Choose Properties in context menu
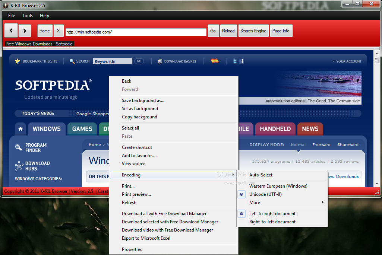The height and width of the screenshot is (255, 382). click(173, 249)
